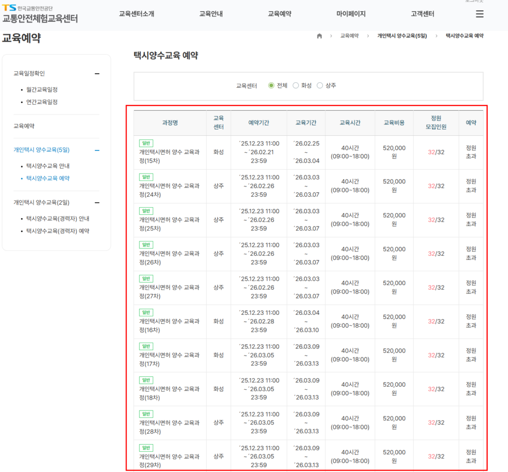The image size is (508, 472).
Task: Click the TS 교통안전체험교육센터 logo
Action: point(40,15)
